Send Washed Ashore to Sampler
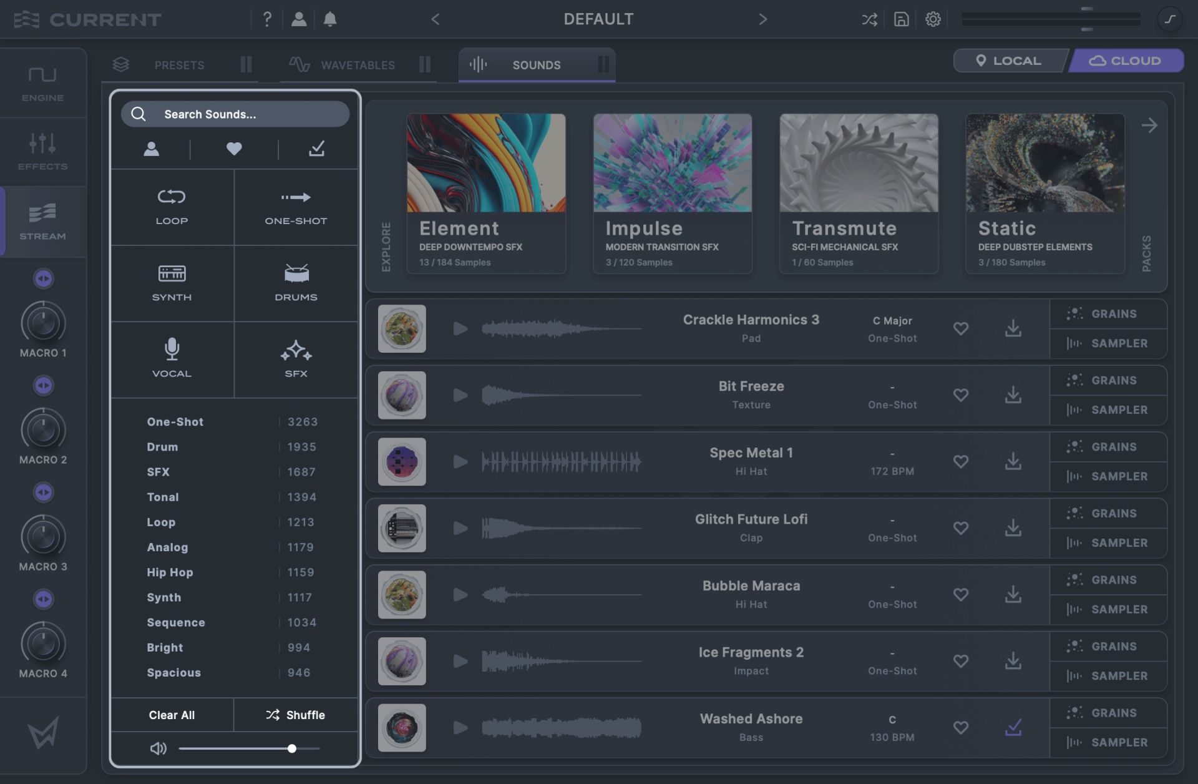Screen dimensions: 1198x784 (1108, 742)
